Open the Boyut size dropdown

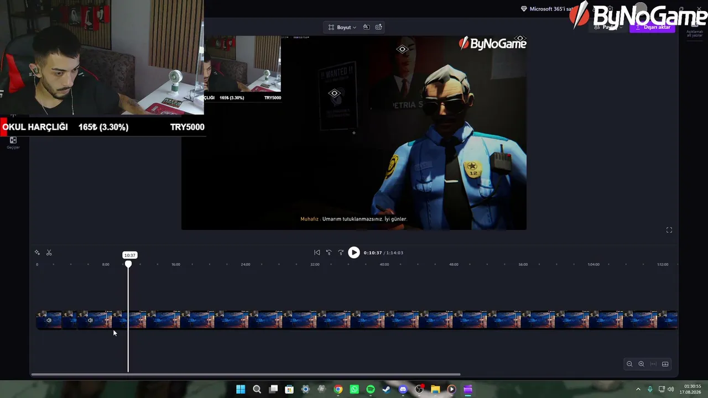pos(342,27)
